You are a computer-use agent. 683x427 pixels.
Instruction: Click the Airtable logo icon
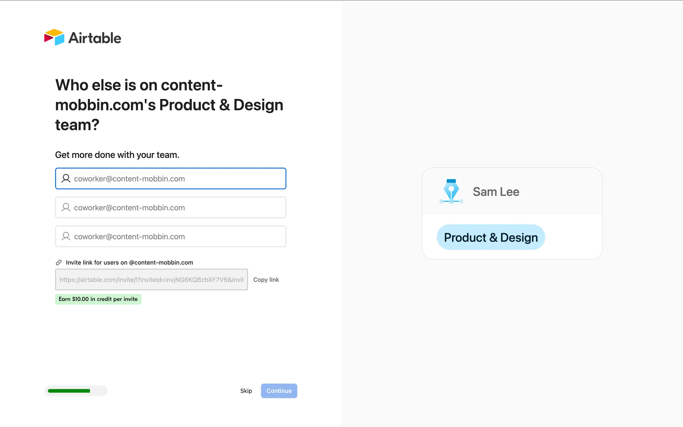54,37
